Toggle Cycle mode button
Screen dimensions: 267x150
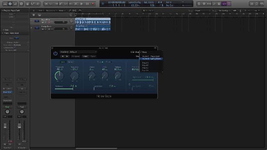pos(199,4)
